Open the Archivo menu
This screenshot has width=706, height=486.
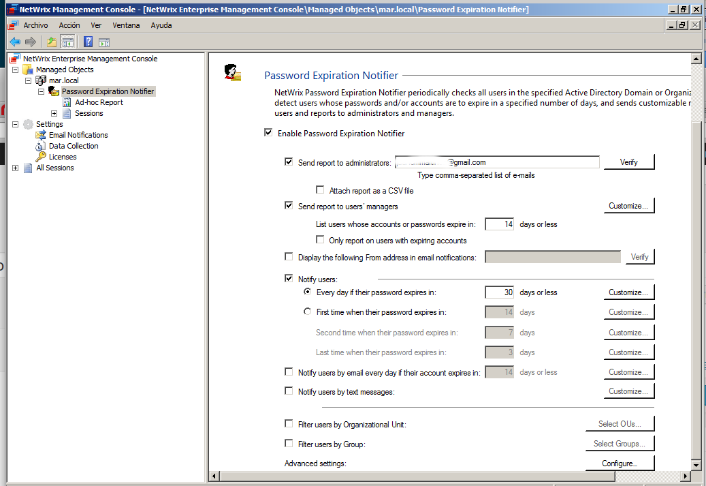(x=35, y=25)
